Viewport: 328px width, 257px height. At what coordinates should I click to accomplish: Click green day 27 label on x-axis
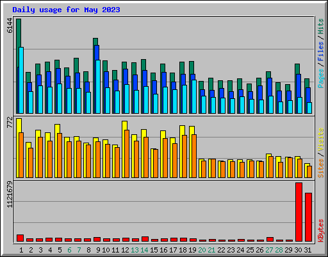[x=269, y=250]
